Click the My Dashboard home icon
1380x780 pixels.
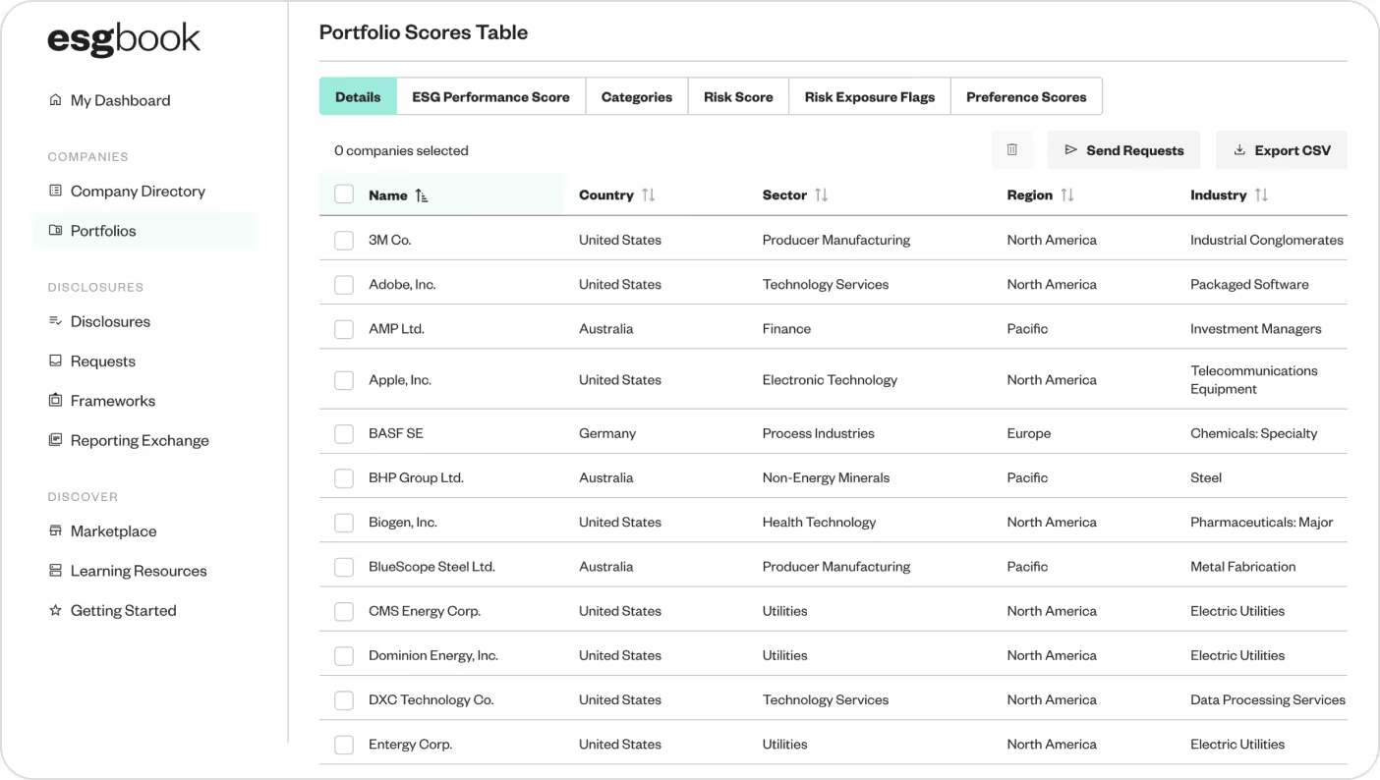[55, 100]
